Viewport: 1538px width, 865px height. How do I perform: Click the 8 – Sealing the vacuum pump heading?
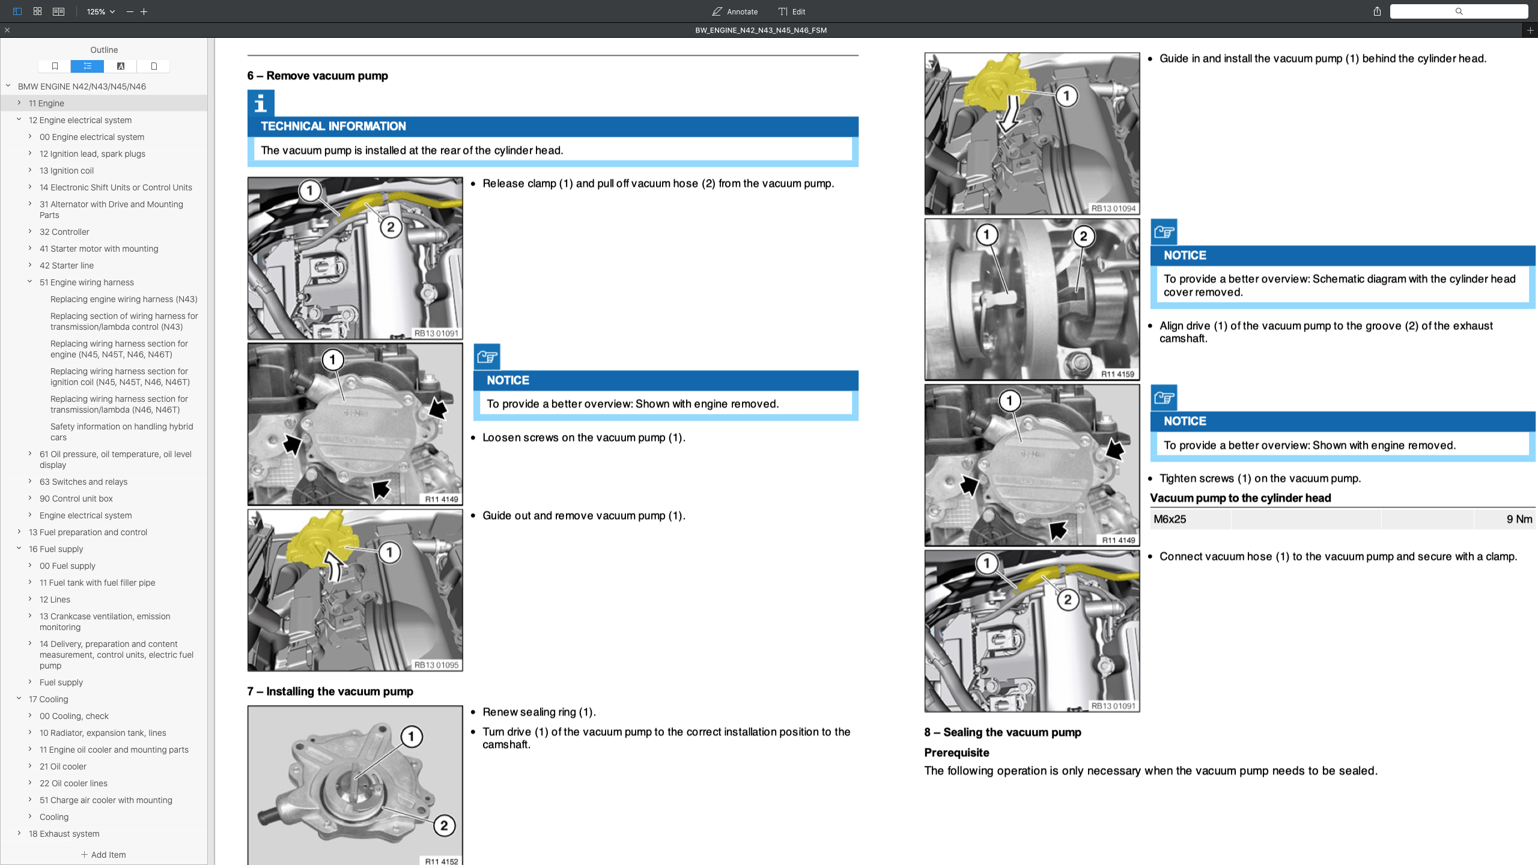coord(1003,732)
